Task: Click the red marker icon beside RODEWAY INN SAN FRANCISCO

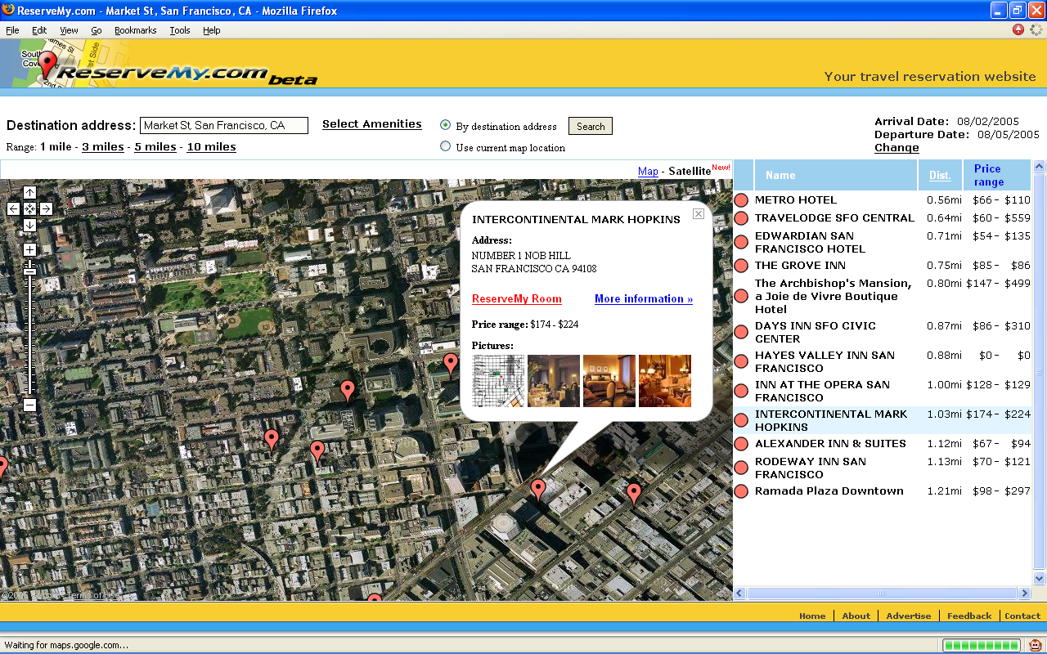Action: tap(741, 468)
